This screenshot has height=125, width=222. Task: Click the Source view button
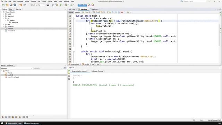click(71, 12)
